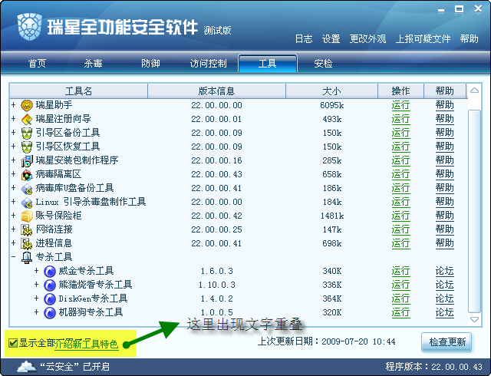
Task: Click the Linux 引导杀毒盘制作工具 icon
Action: tap(27, 202)
